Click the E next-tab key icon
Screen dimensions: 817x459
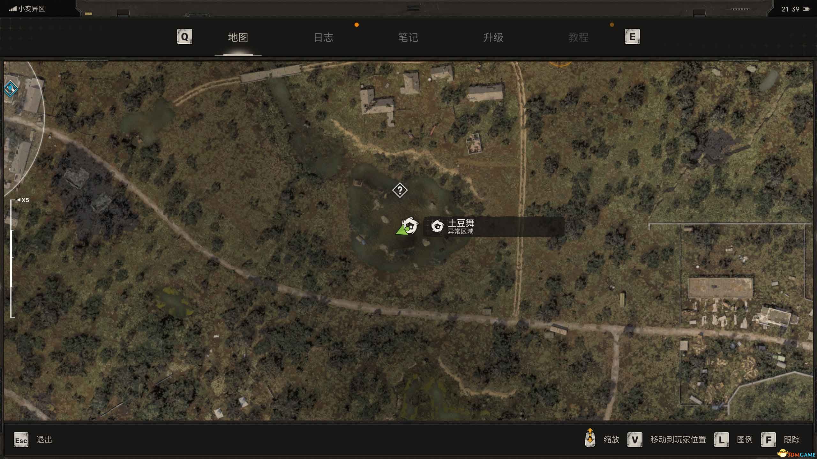[x=632, y=37]
